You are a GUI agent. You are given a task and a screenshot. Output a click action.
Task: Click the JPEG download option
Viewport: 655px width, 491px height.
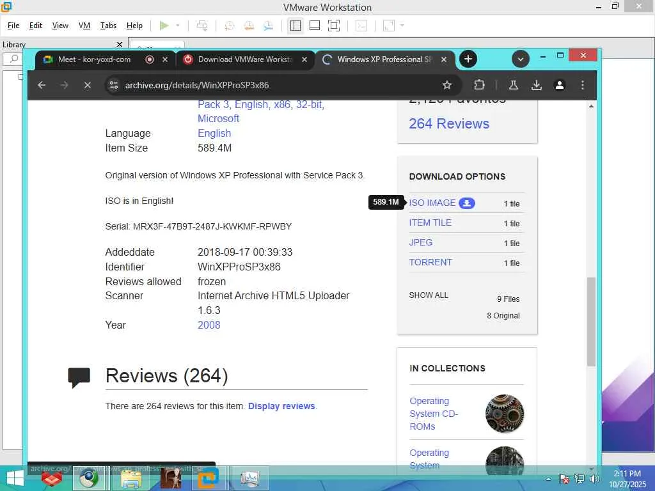(x=421, y=242)
